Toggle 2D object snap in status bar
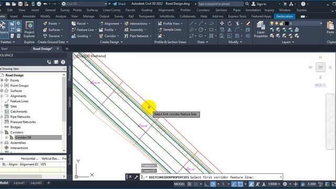 240,184
